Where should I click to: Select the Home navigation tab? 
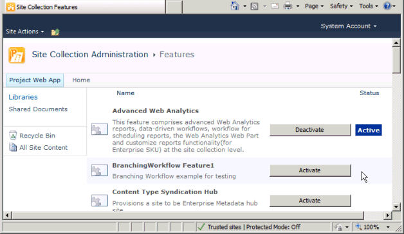pyautogui.click(x=81, y=80)
